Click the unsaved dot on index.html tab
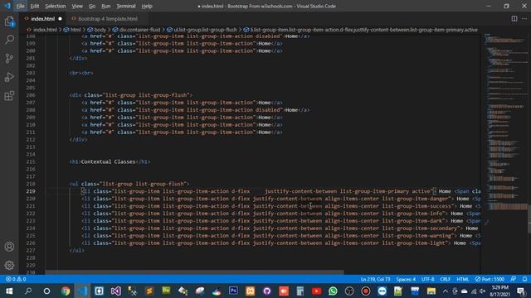The image size is (531, 298). (x=60, y=19)
